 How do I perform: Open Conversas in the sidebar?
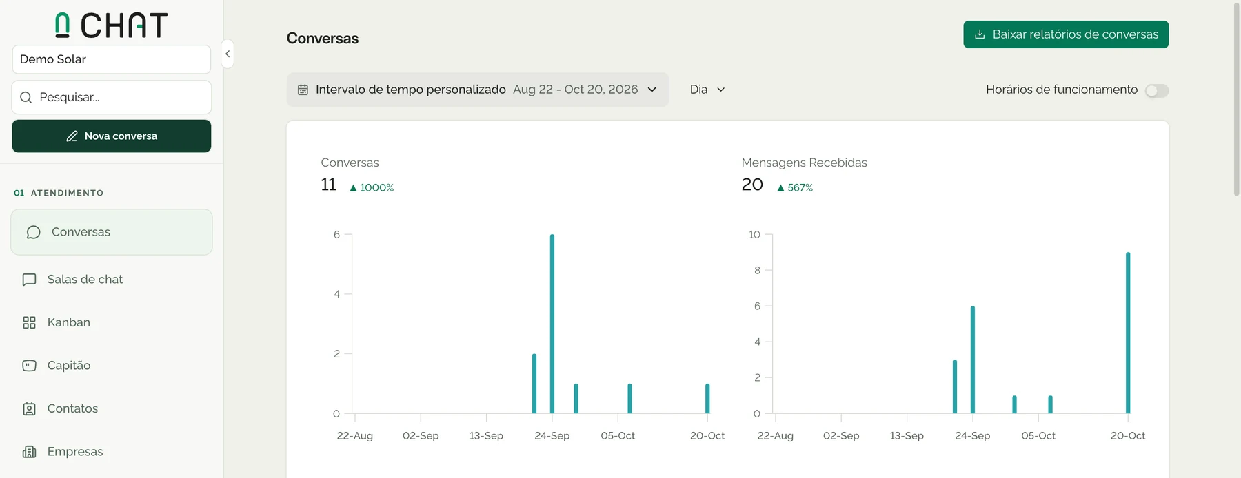(112, 232)
